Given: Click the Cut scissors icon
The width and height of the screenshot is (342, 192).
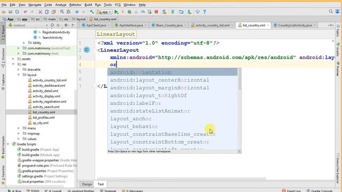Looking at the screenshot, I should click(40, 12).
